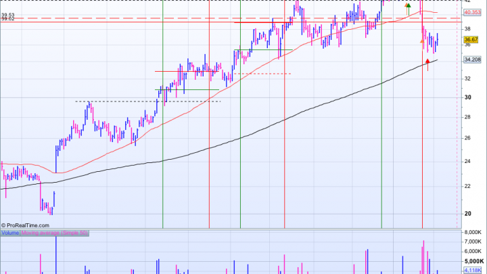Select the yellow 36.67 current price tag
This screenshot has width=487, height=274.
pyautogui.click(x=471, y=39)
